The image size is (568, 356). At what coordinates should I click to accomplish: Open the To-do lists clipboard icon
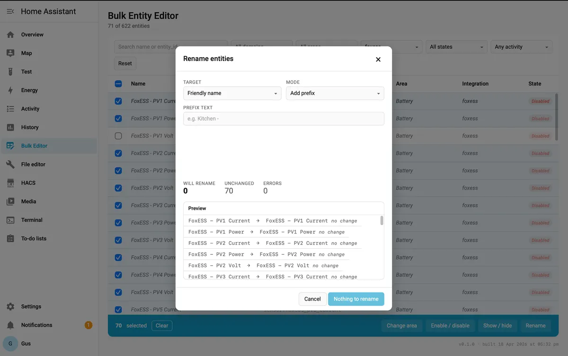pyautogui.click(x=10, y=238)
